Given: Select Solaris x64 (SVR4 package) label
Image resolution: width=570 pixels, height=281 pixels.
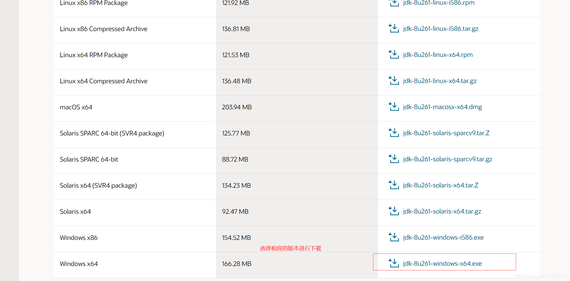Looking at the screenshot, I should click(x=98, y=185).
